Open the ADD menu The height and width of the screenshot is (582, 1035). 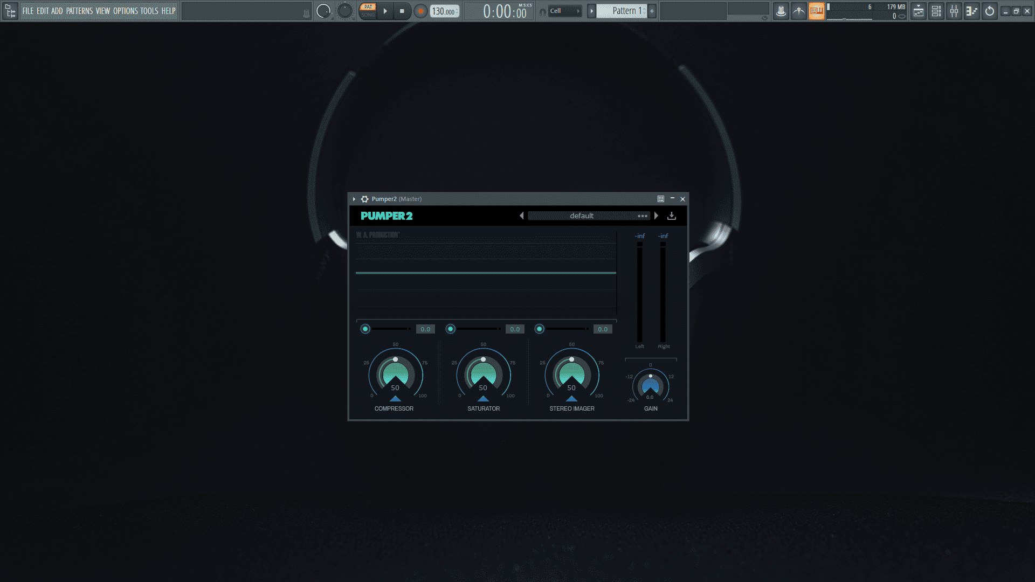coord(57,11)
